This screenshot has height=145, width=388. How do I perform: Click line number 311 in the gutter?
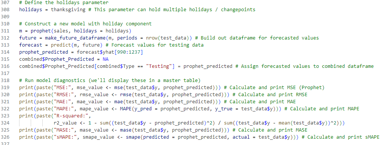6,31
